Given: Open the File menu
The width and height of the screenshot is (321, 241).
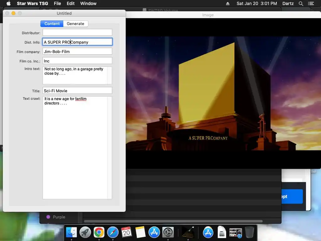Looking at the screenshot, I should click(57, 3).
